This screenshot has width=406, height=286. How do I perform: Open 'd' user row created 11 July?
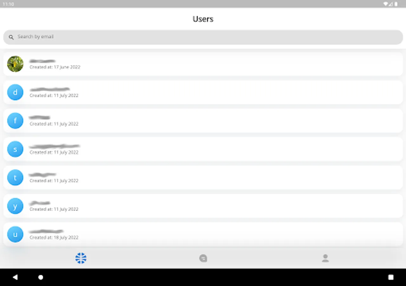click(x=203, y=92)
